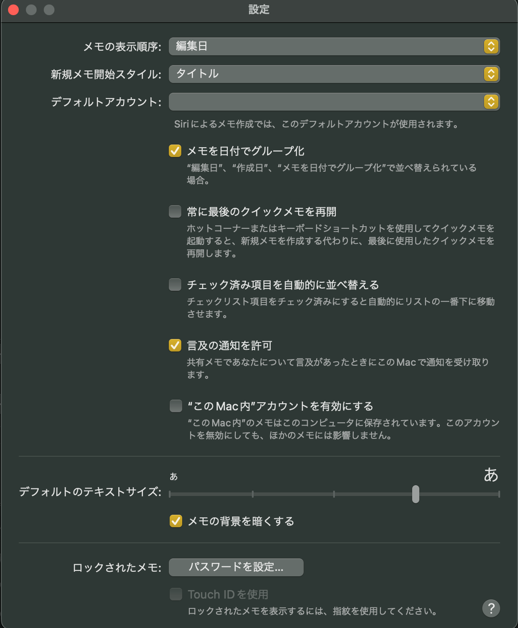Click the デフォルトのテキストサイズ slider handle

point(416,494)
